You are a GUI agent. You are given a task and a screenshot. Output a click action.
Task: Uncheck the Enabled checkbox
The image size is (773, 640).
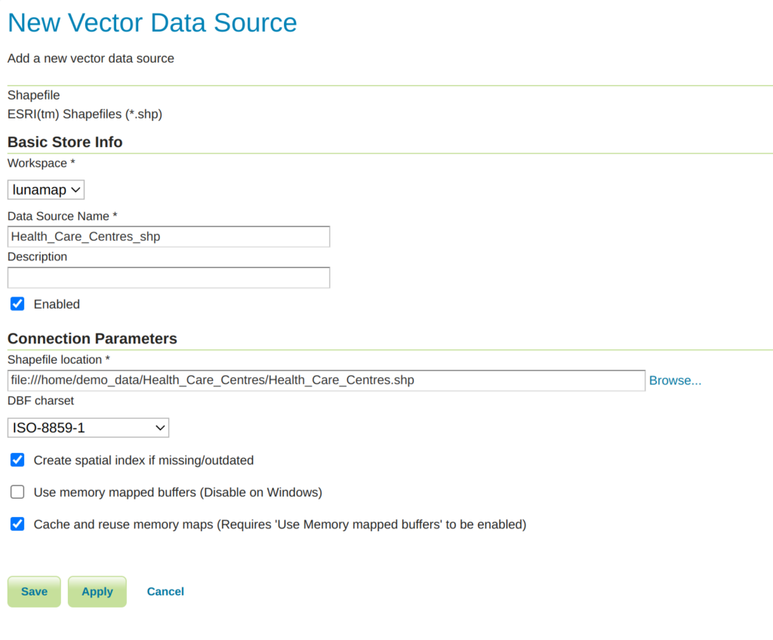17,304
